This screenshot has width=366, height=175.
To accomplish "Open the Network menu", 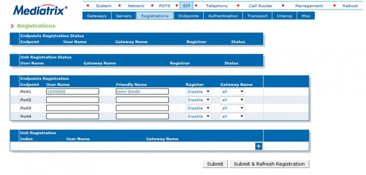I will (136, 6).
